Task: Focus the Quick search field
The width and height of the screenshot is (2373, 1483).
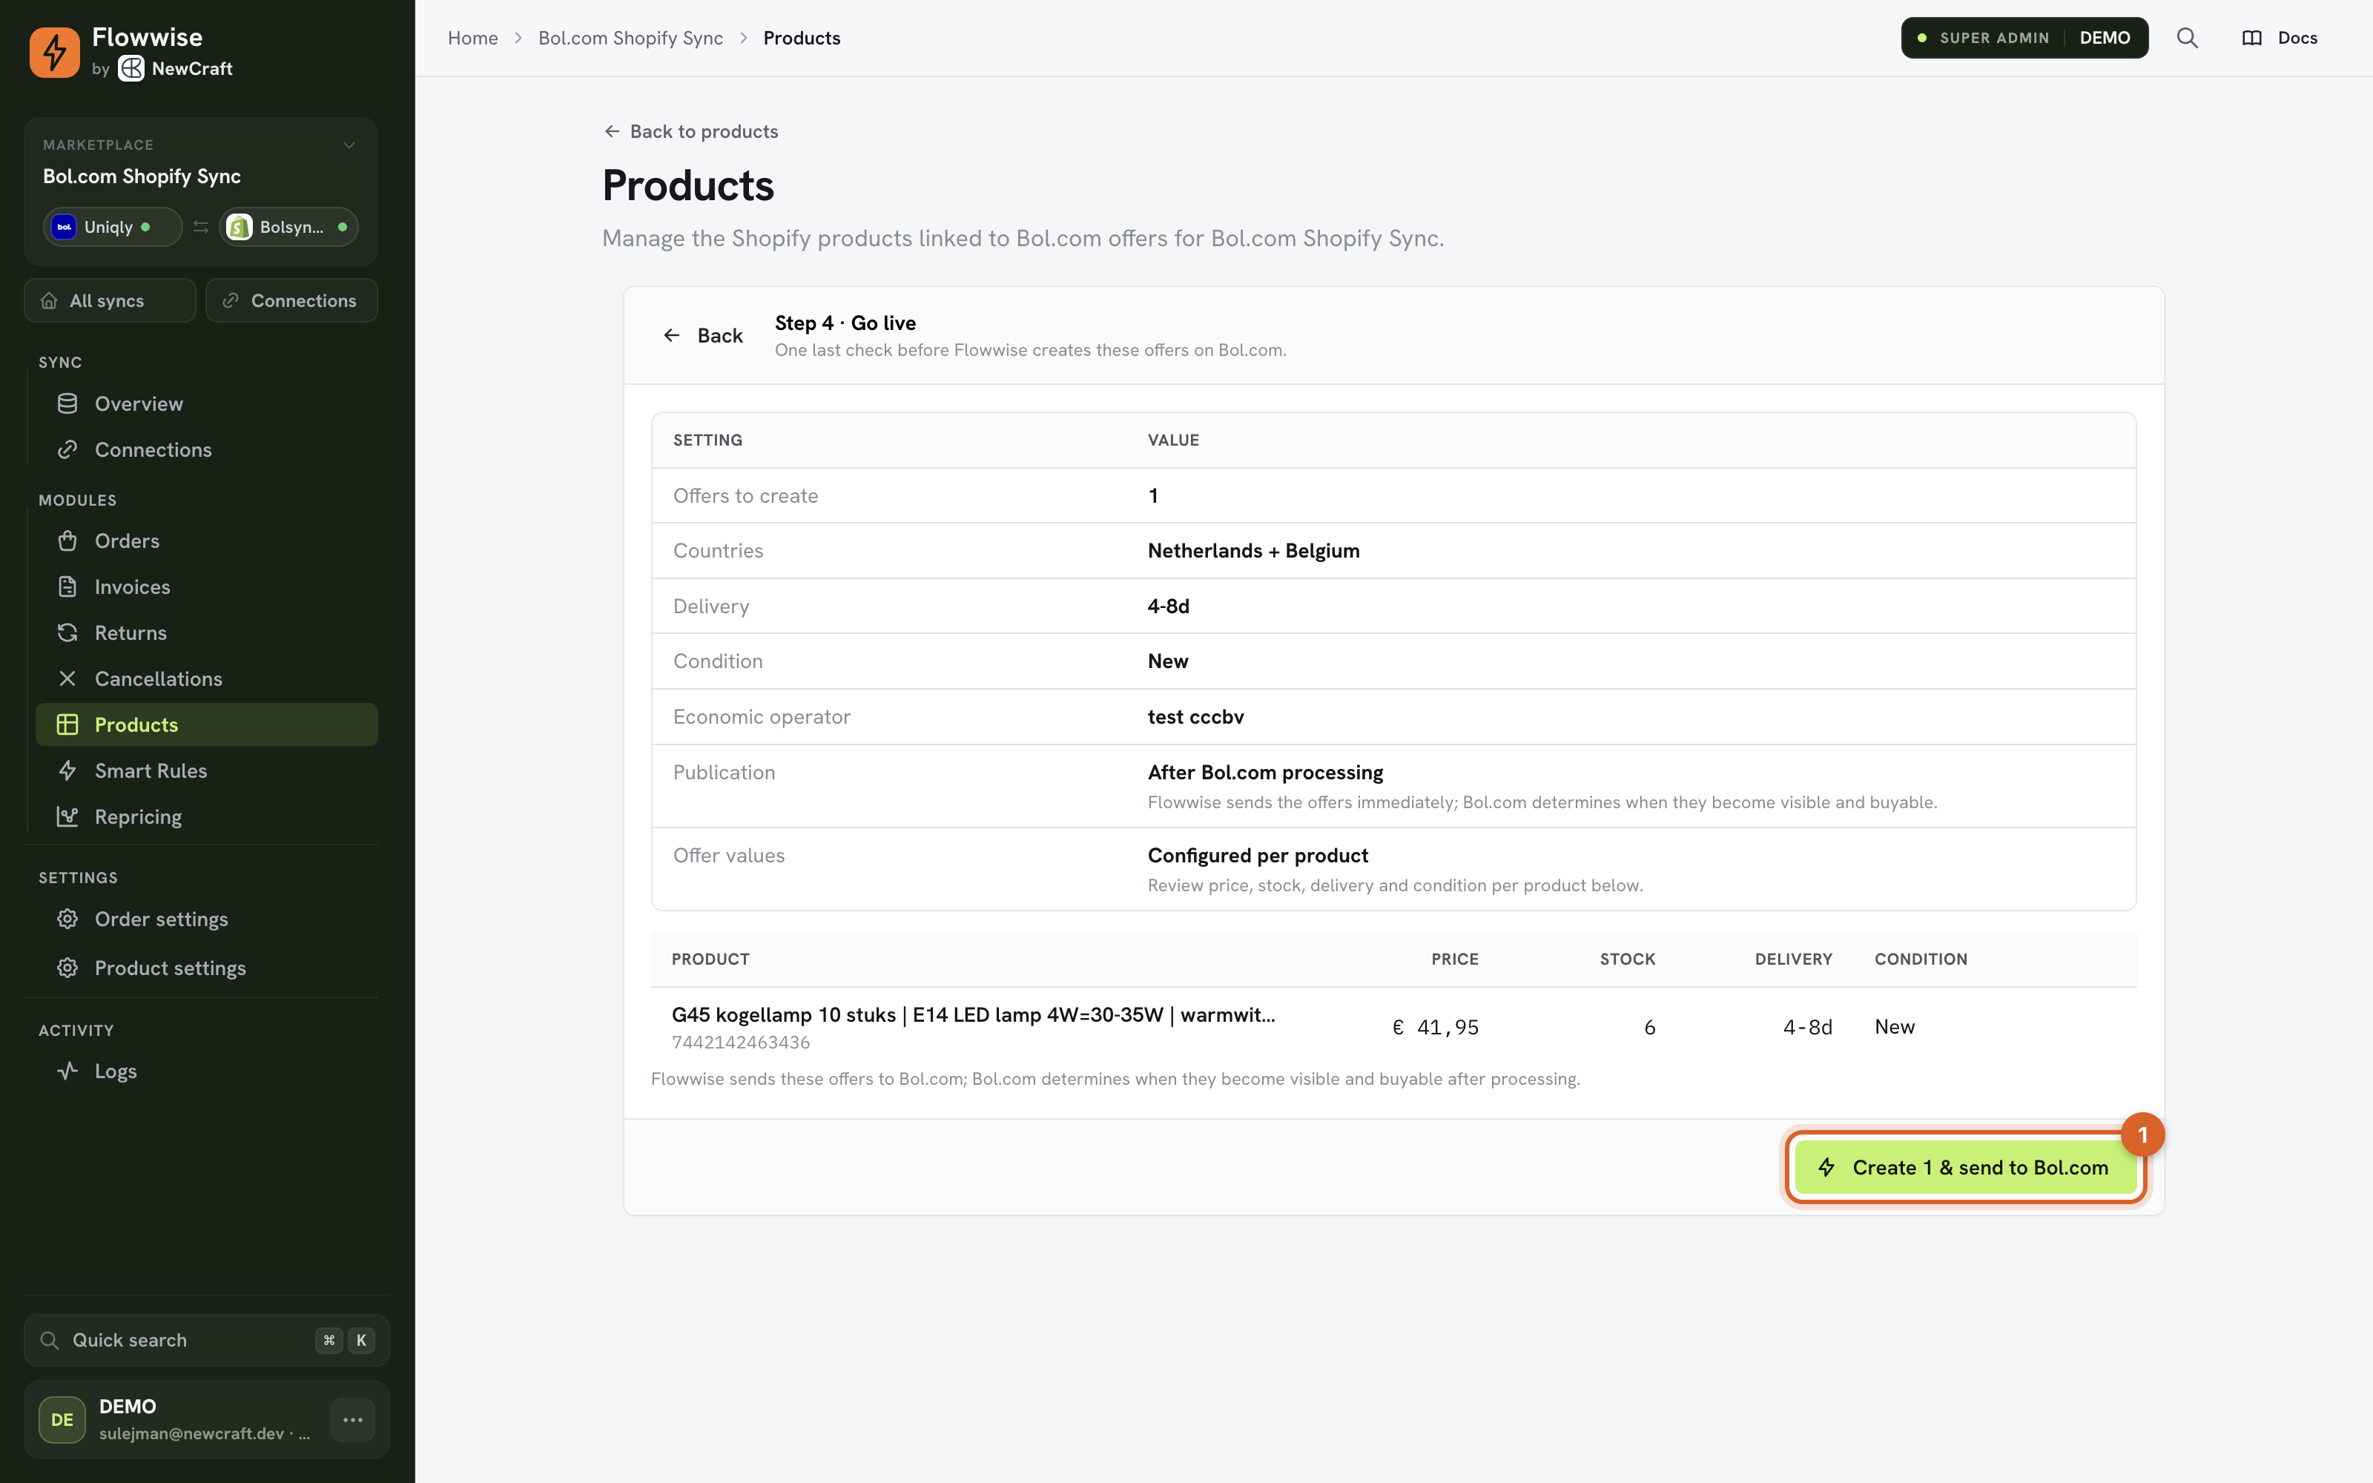Action: coord(207,1340)
